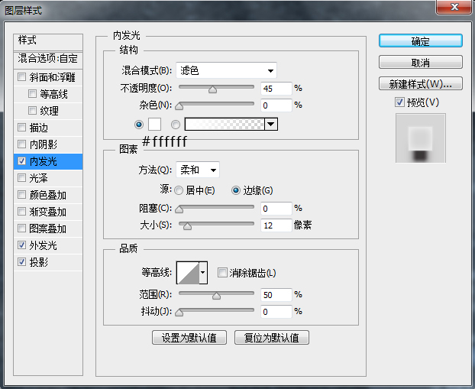
Task: Click the 范围 slider handle
Action: 216,296
